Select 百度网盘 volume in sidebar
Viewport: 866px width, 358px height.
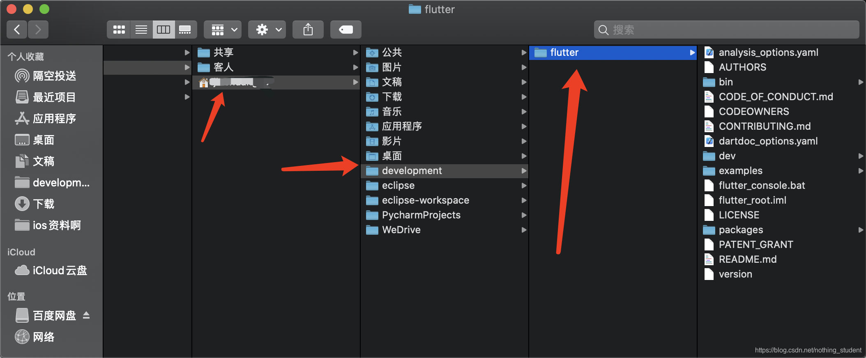45,316
